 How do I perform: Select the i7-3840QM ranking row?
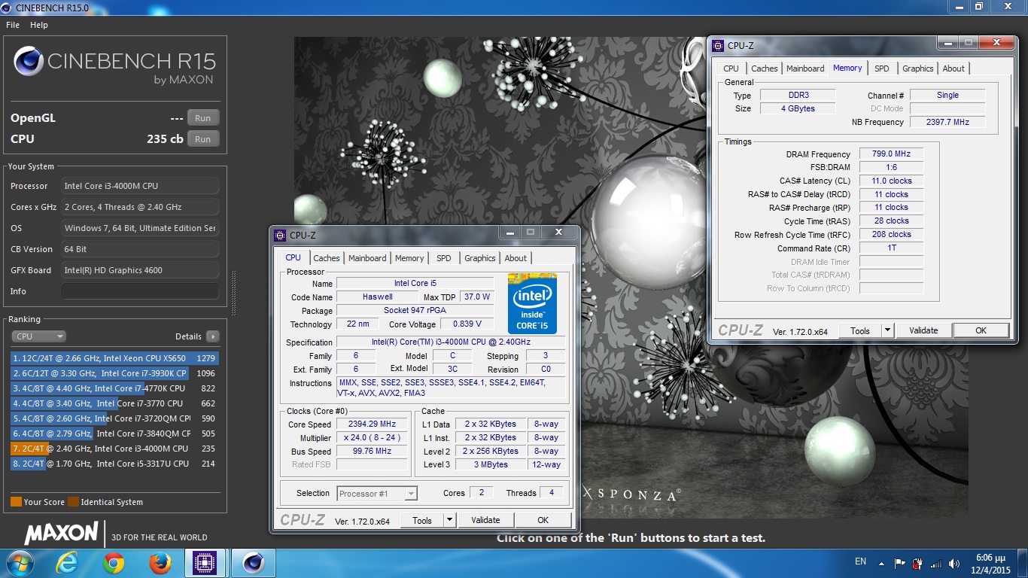[x=114, y=433]
